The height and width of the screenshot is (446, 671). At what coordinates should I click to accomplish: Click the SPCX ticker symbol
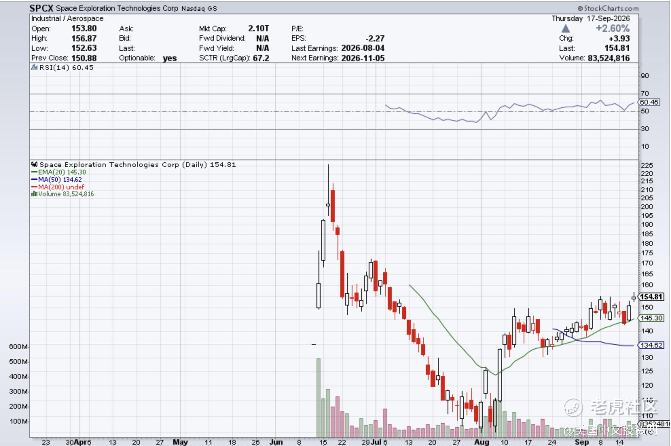41,8
